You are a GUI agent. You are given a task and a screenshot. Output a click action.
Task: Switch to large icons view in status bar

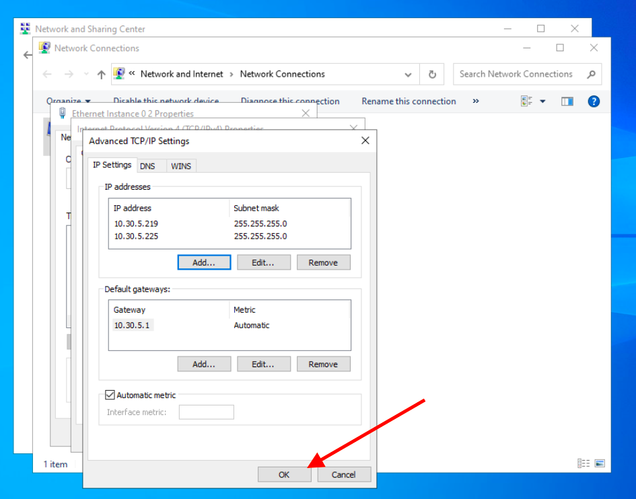tap(600, 463)
